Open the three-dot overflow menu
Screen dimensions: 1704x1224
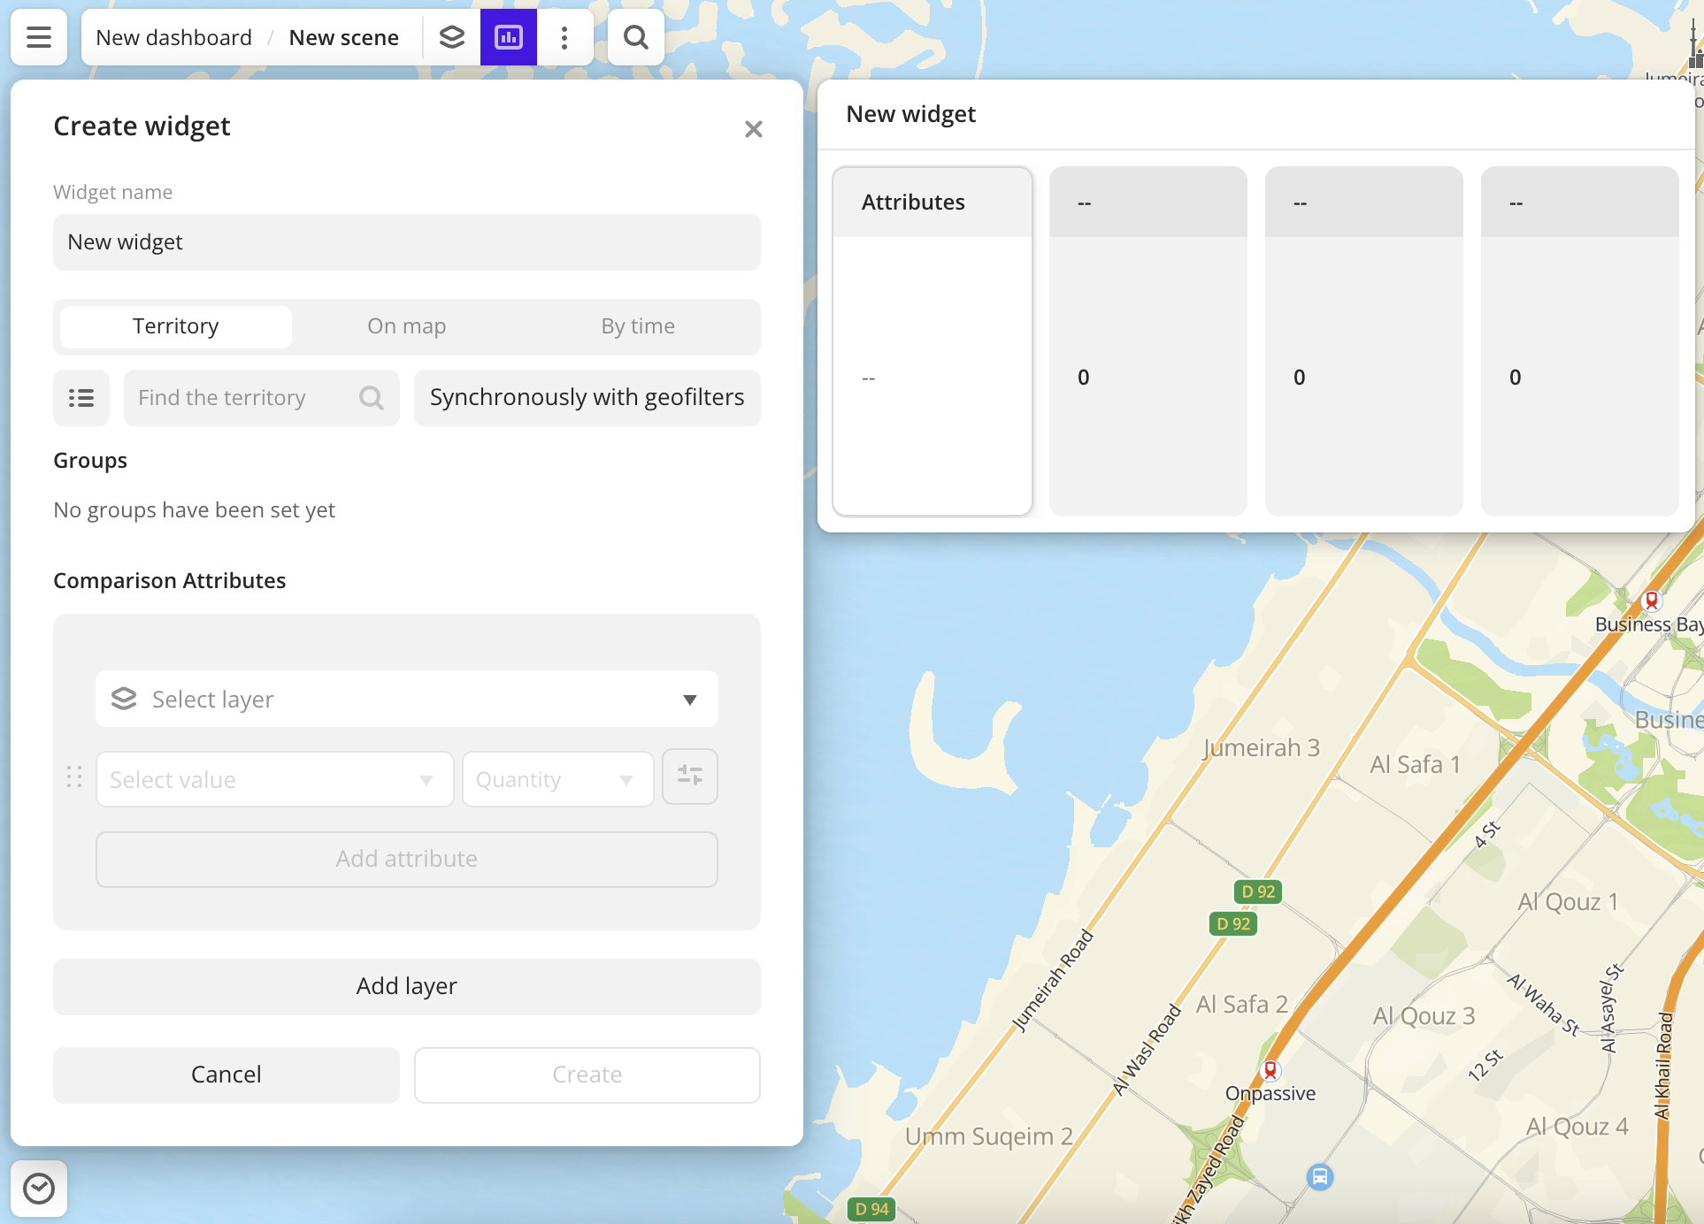[x=564, y=37]
